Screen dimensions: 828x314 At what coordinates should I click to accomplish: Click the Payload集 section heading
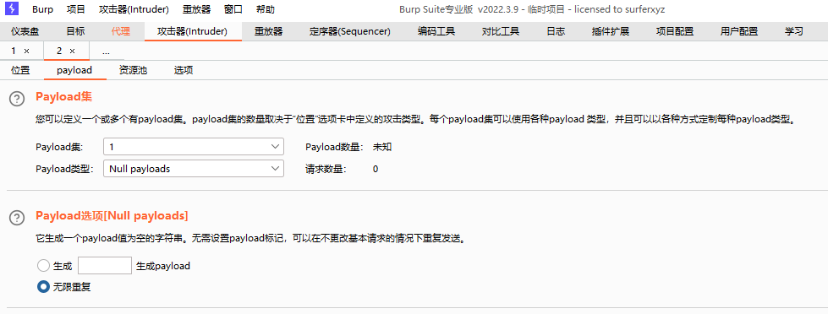(x=64, y=96)
